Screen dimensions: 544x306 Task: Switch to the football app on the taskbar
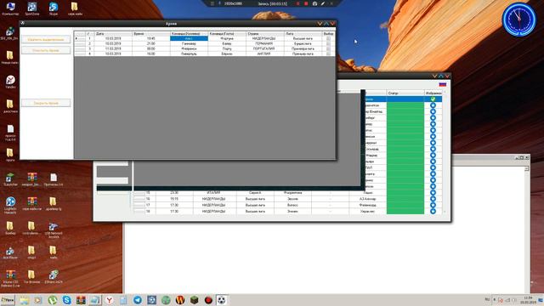point(222,300)
